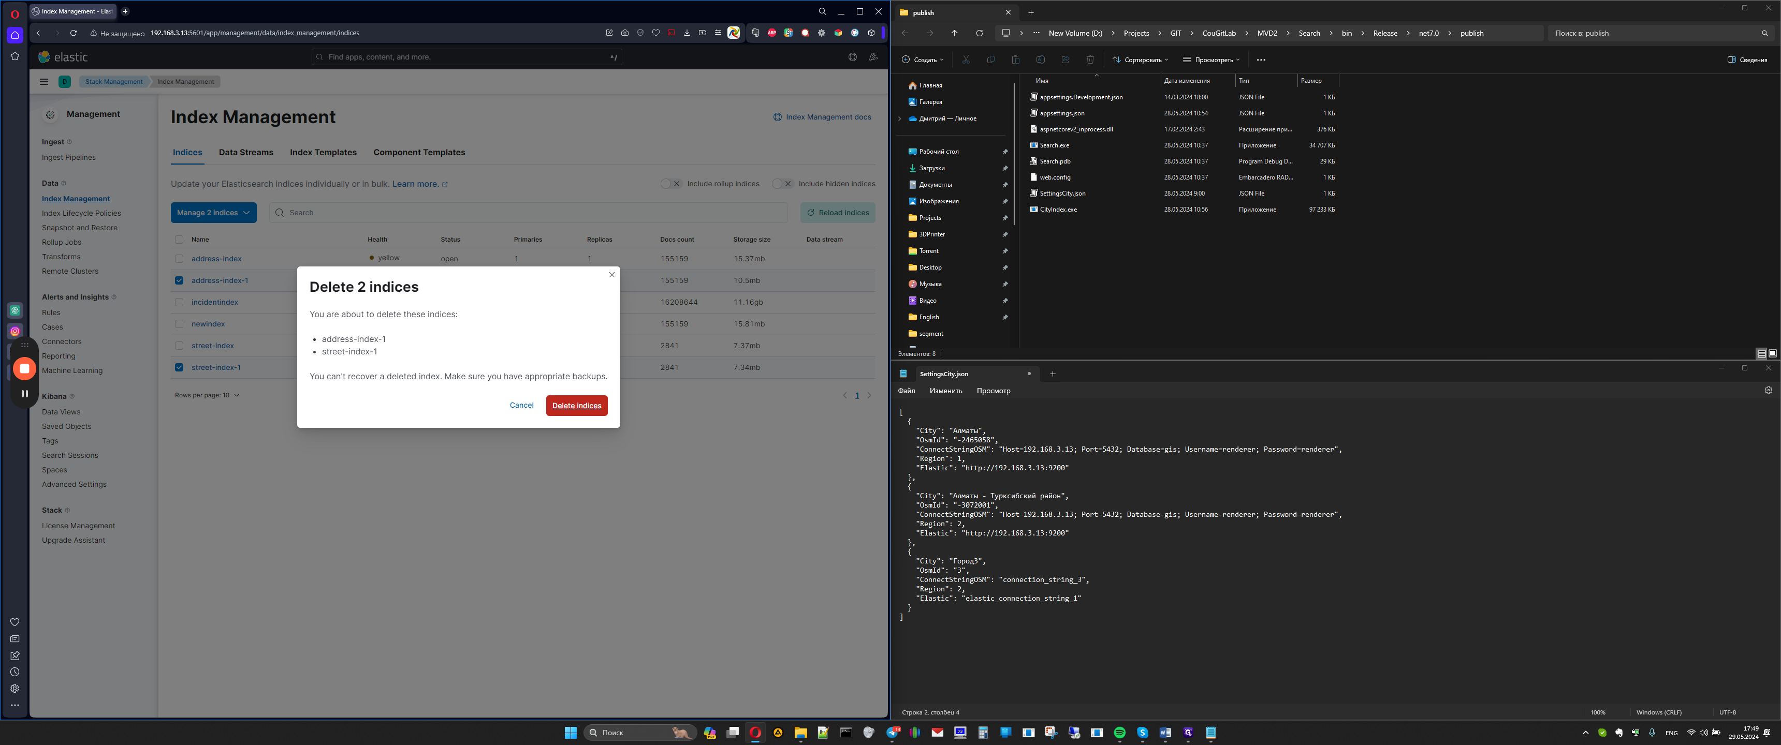1781x745 pixels.
Task: Open the Index Management docs link
Action: tap(822, 117)
